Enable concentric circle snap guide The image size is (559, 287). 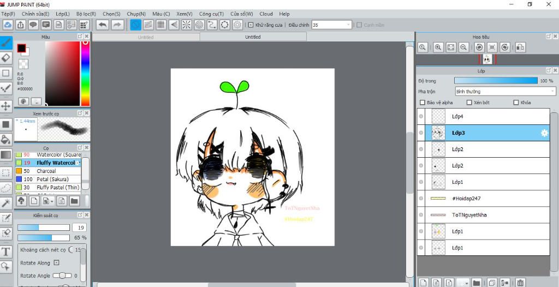[x=199, y=25]
